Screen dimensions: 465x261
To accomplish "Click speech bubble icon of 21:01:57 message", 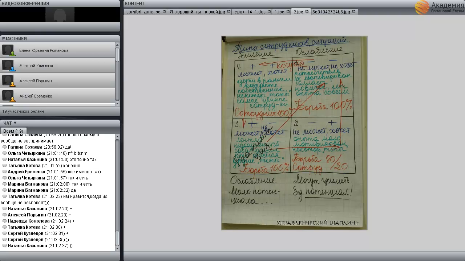I will (x=5, y=178).
